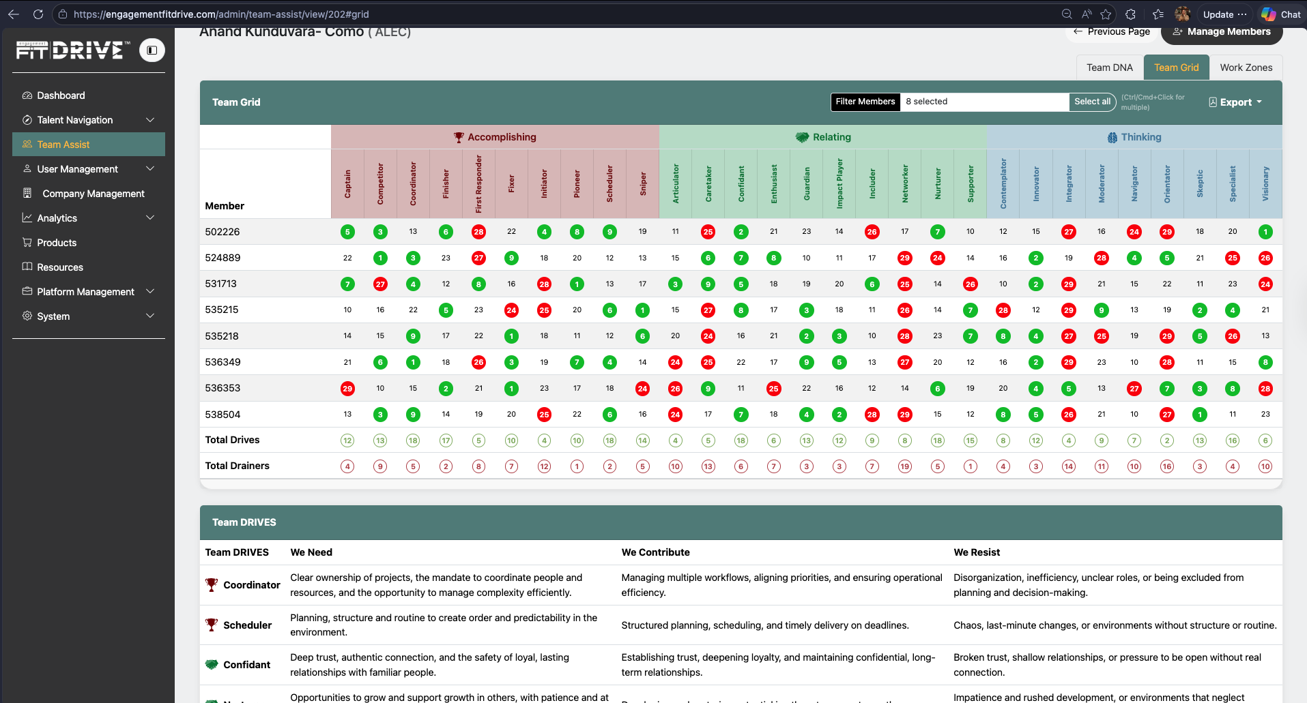Select member 502226 in the grid
This screenshot has width=1307, height=703.
222,232
